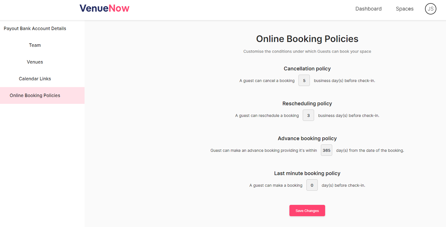Click the Customise the conditions subtitle text

click(x=307, y=51)
